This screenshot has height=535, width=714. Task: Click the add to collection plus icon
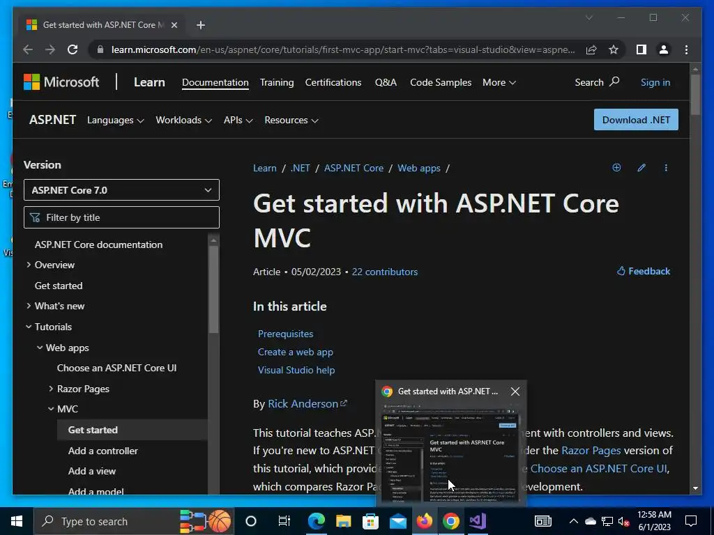coord(616,167)
